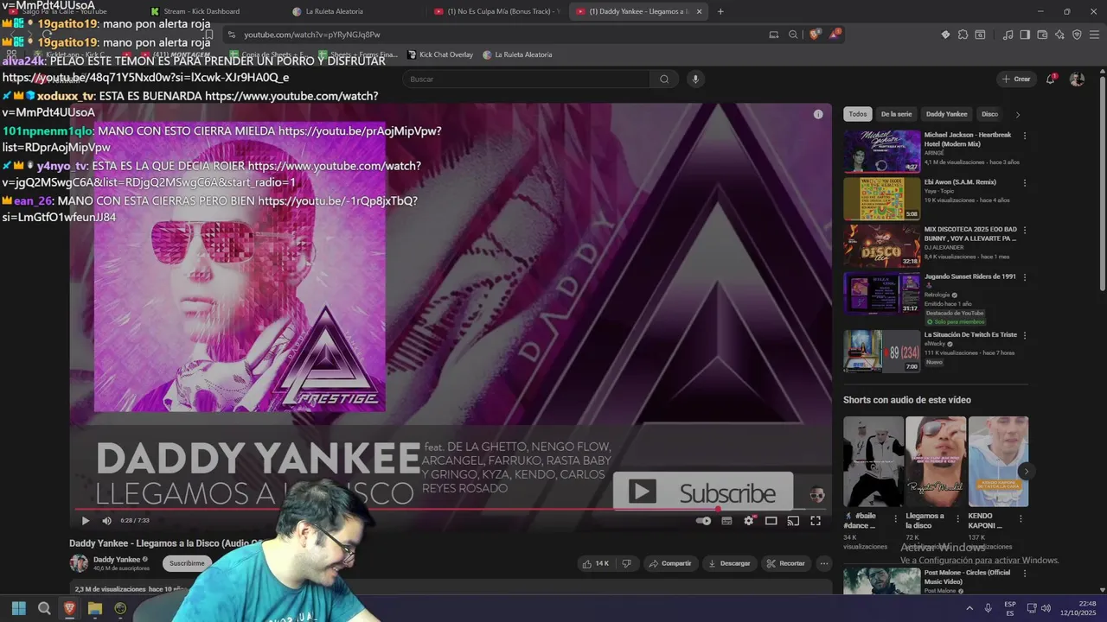Open more actions menu beside Recortar

tap(823, 563)
